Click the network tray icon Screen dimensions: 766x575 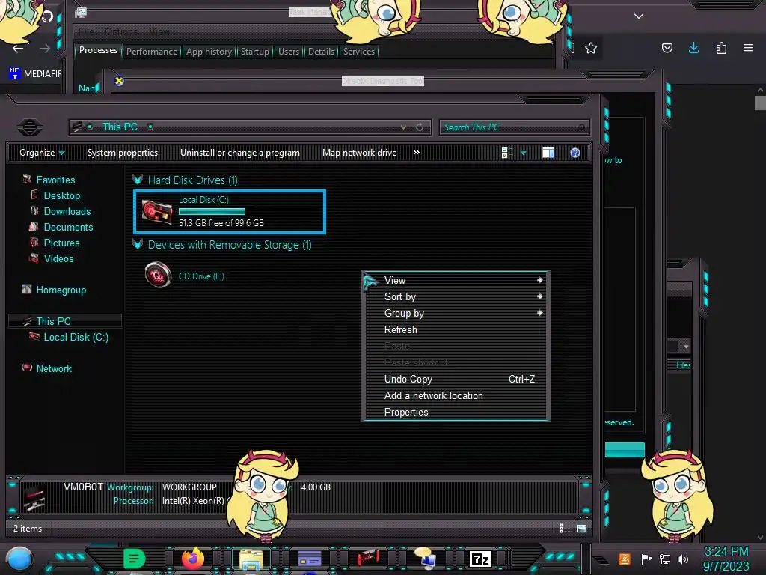pos(665,559)
